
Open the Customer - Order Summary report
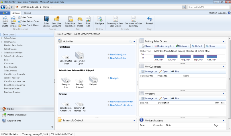(134, 22)
